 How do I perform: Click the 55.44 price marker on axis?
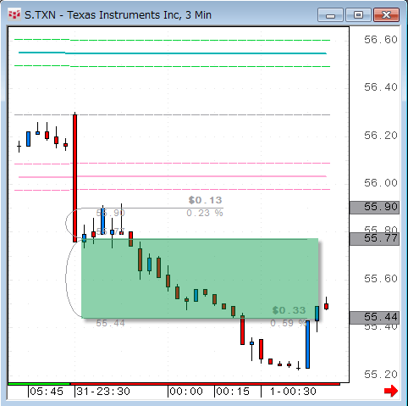pyautogui.click(x=374, y=318)
